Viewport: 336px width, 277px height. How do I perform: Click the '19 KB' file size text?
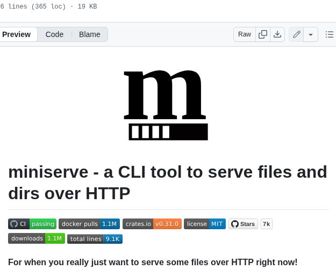click(87, 6)
